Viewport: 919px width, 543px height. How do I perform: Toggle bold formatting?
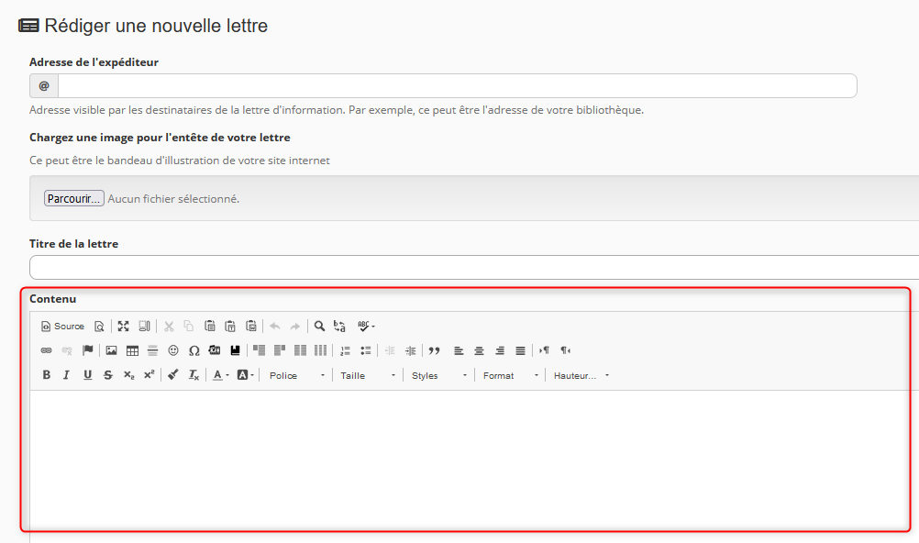[x=47, y=375]
